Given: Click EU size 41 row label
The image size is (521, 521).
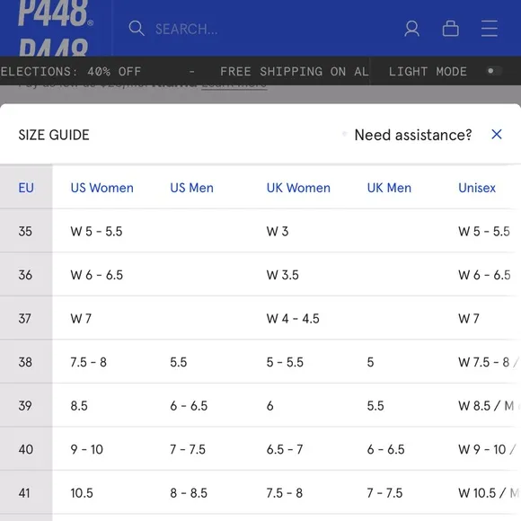Looking at the screenshot, I should [x=24, y=493].
